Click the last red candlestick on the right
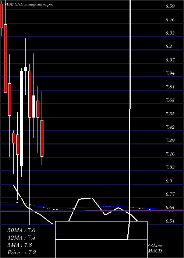Viewport: 184px width, 258px height. pos(42,138)
